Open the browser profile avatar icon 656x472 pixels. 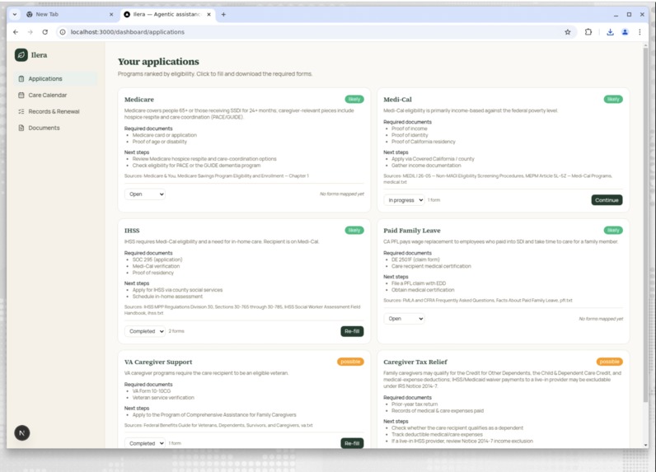(625, 32)
